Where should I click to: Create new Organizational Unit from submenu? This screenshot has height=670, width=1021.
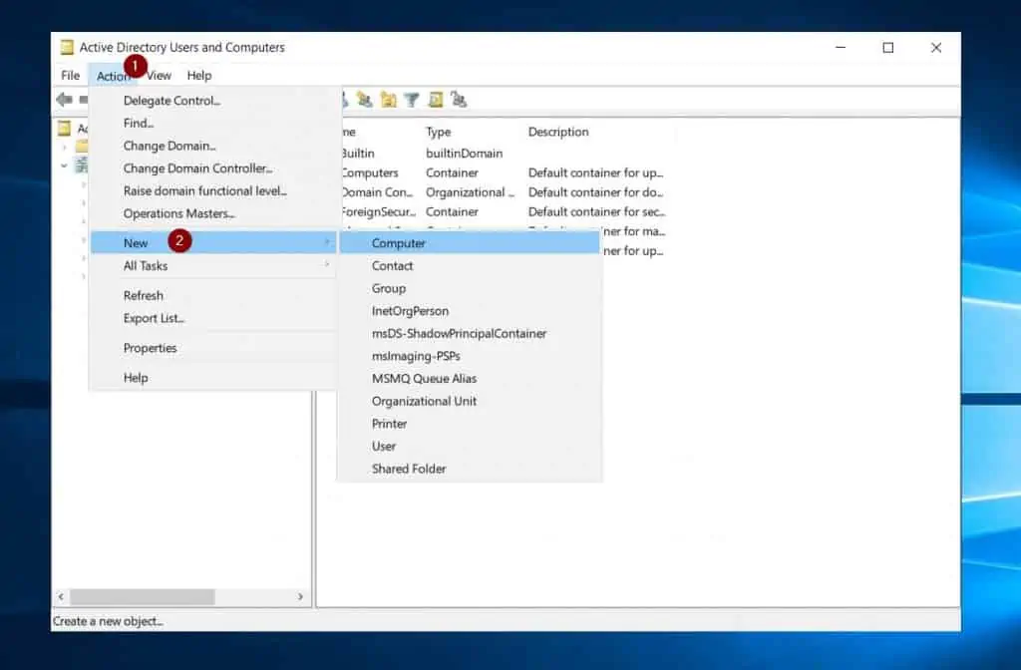click(x=470, y=401)
